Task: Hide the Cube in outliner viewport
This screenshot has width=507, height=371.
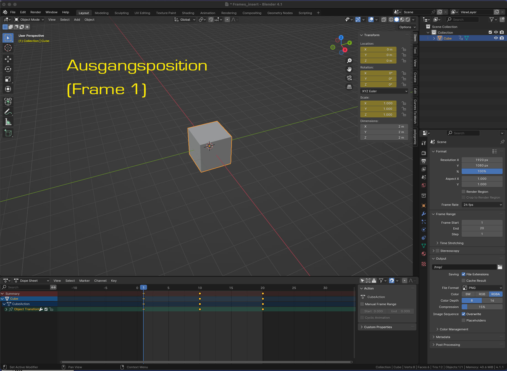Action: click(496, 38)
